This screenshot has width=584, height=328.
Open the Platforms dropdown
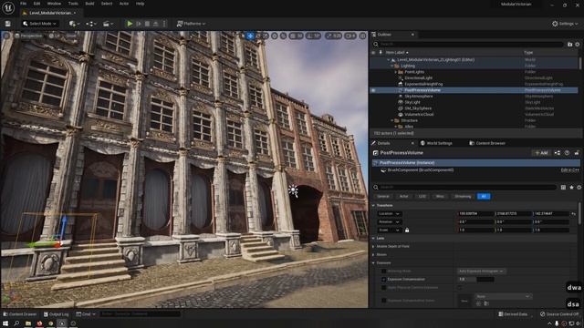pyautogui.click(x=191, y=24)
